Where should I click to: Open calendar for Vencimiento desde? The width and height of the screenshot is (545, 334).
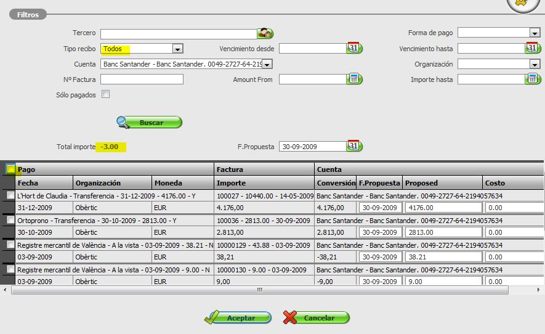tap(353, 48)
